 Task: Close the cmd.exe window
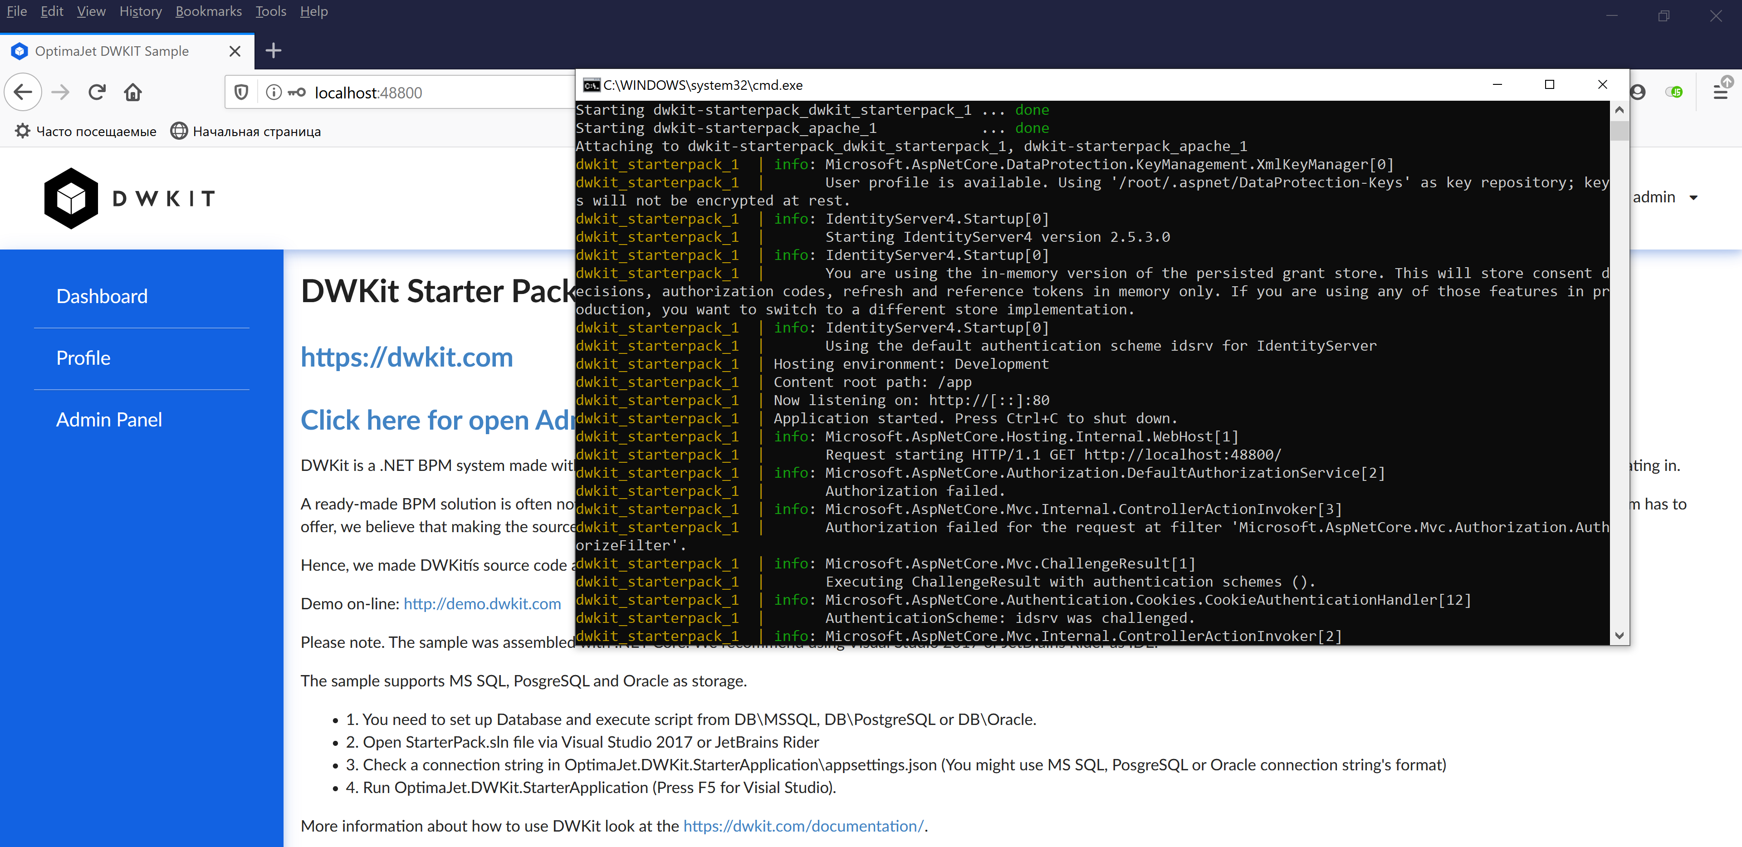[1603, 84]
